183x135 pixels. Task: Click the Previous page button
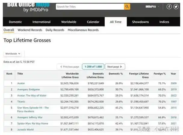[x=70, y=67]
